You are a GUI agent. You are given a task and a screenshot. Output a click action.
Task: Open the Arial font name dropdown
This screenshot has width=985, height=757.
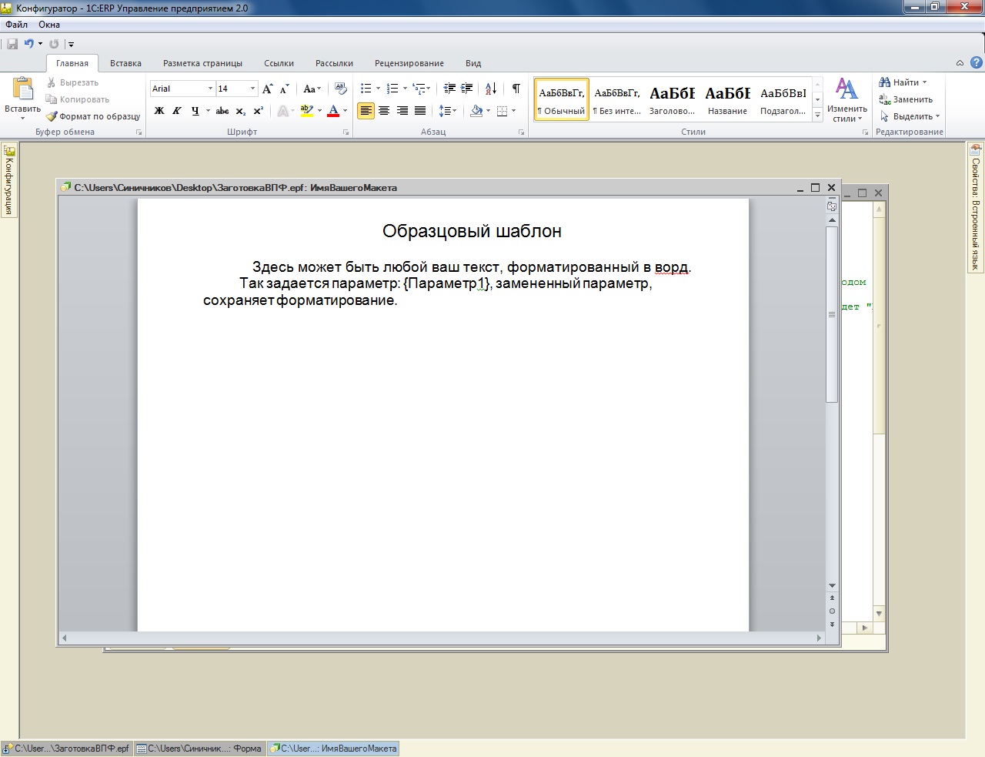(x=210, y=89)
